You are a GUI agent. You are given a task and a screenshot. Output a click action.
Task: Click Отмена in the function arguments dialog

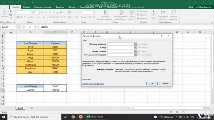(165, 84)
